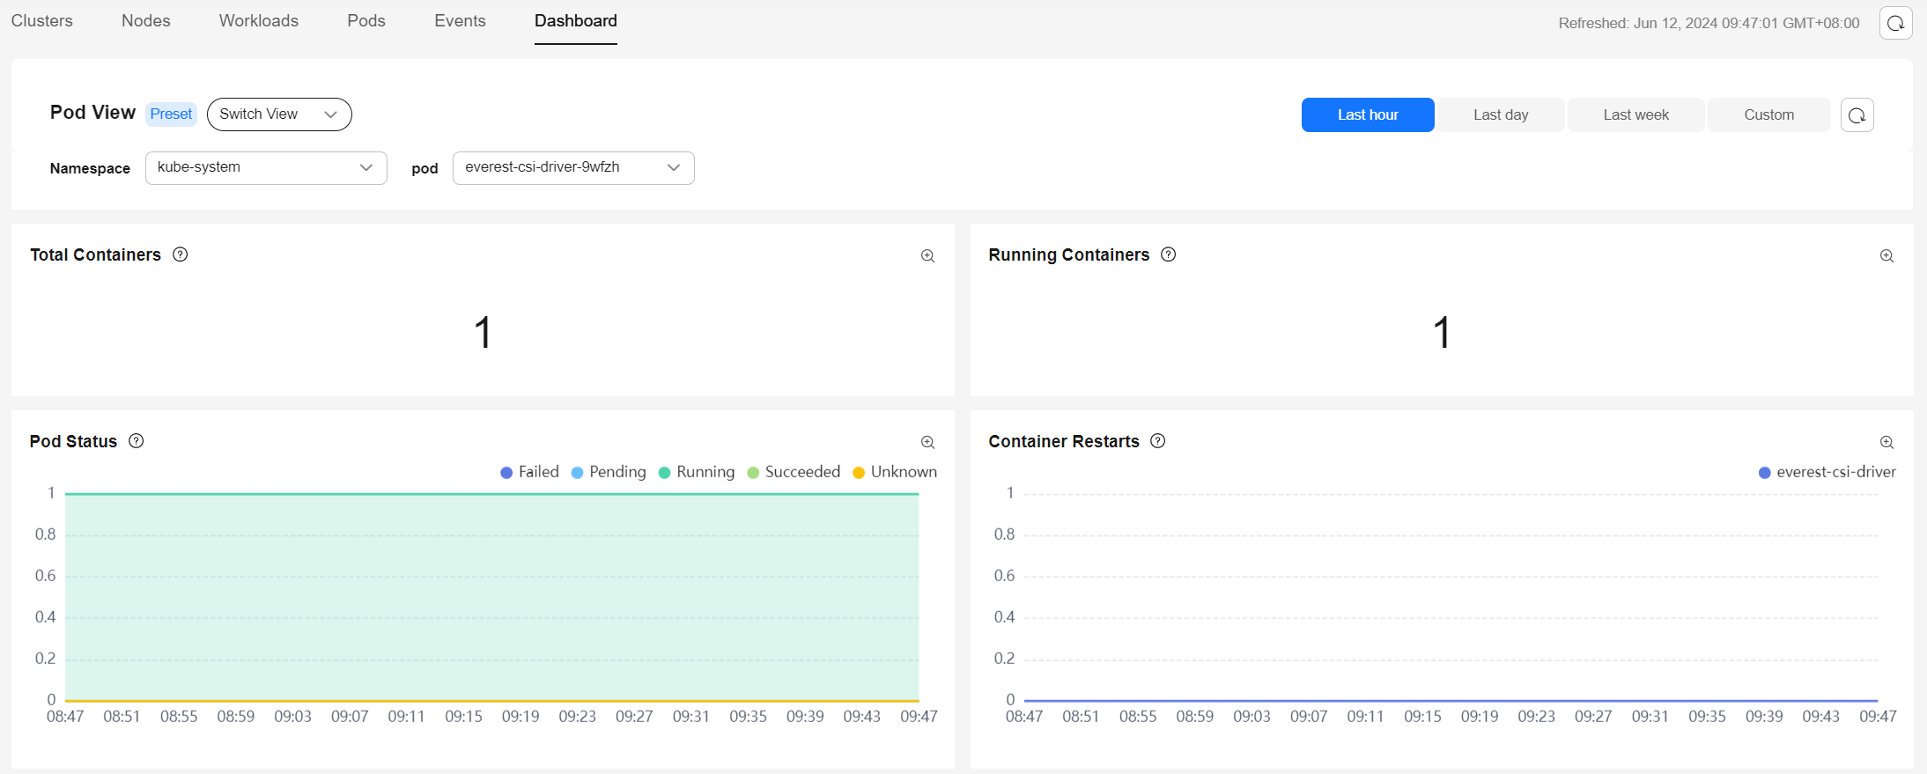This screenshot has height=774, width=1927.
Task: Toggle everest-csi-driver series in Restarts legend
Action: [x=1827, y=472]
